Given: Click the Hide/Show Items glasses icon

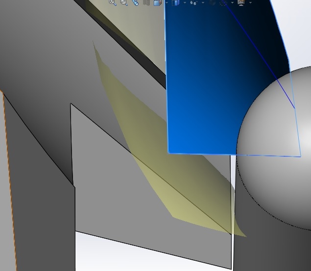Looking at the screenshot, I should coord(194,2).
